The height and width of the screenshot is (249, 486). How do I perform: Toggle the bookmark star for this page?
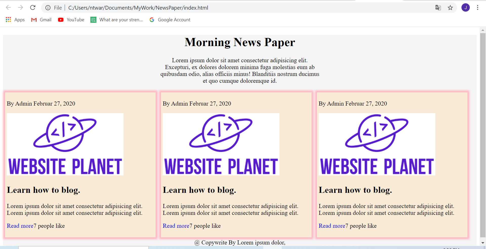pos(451,8)
